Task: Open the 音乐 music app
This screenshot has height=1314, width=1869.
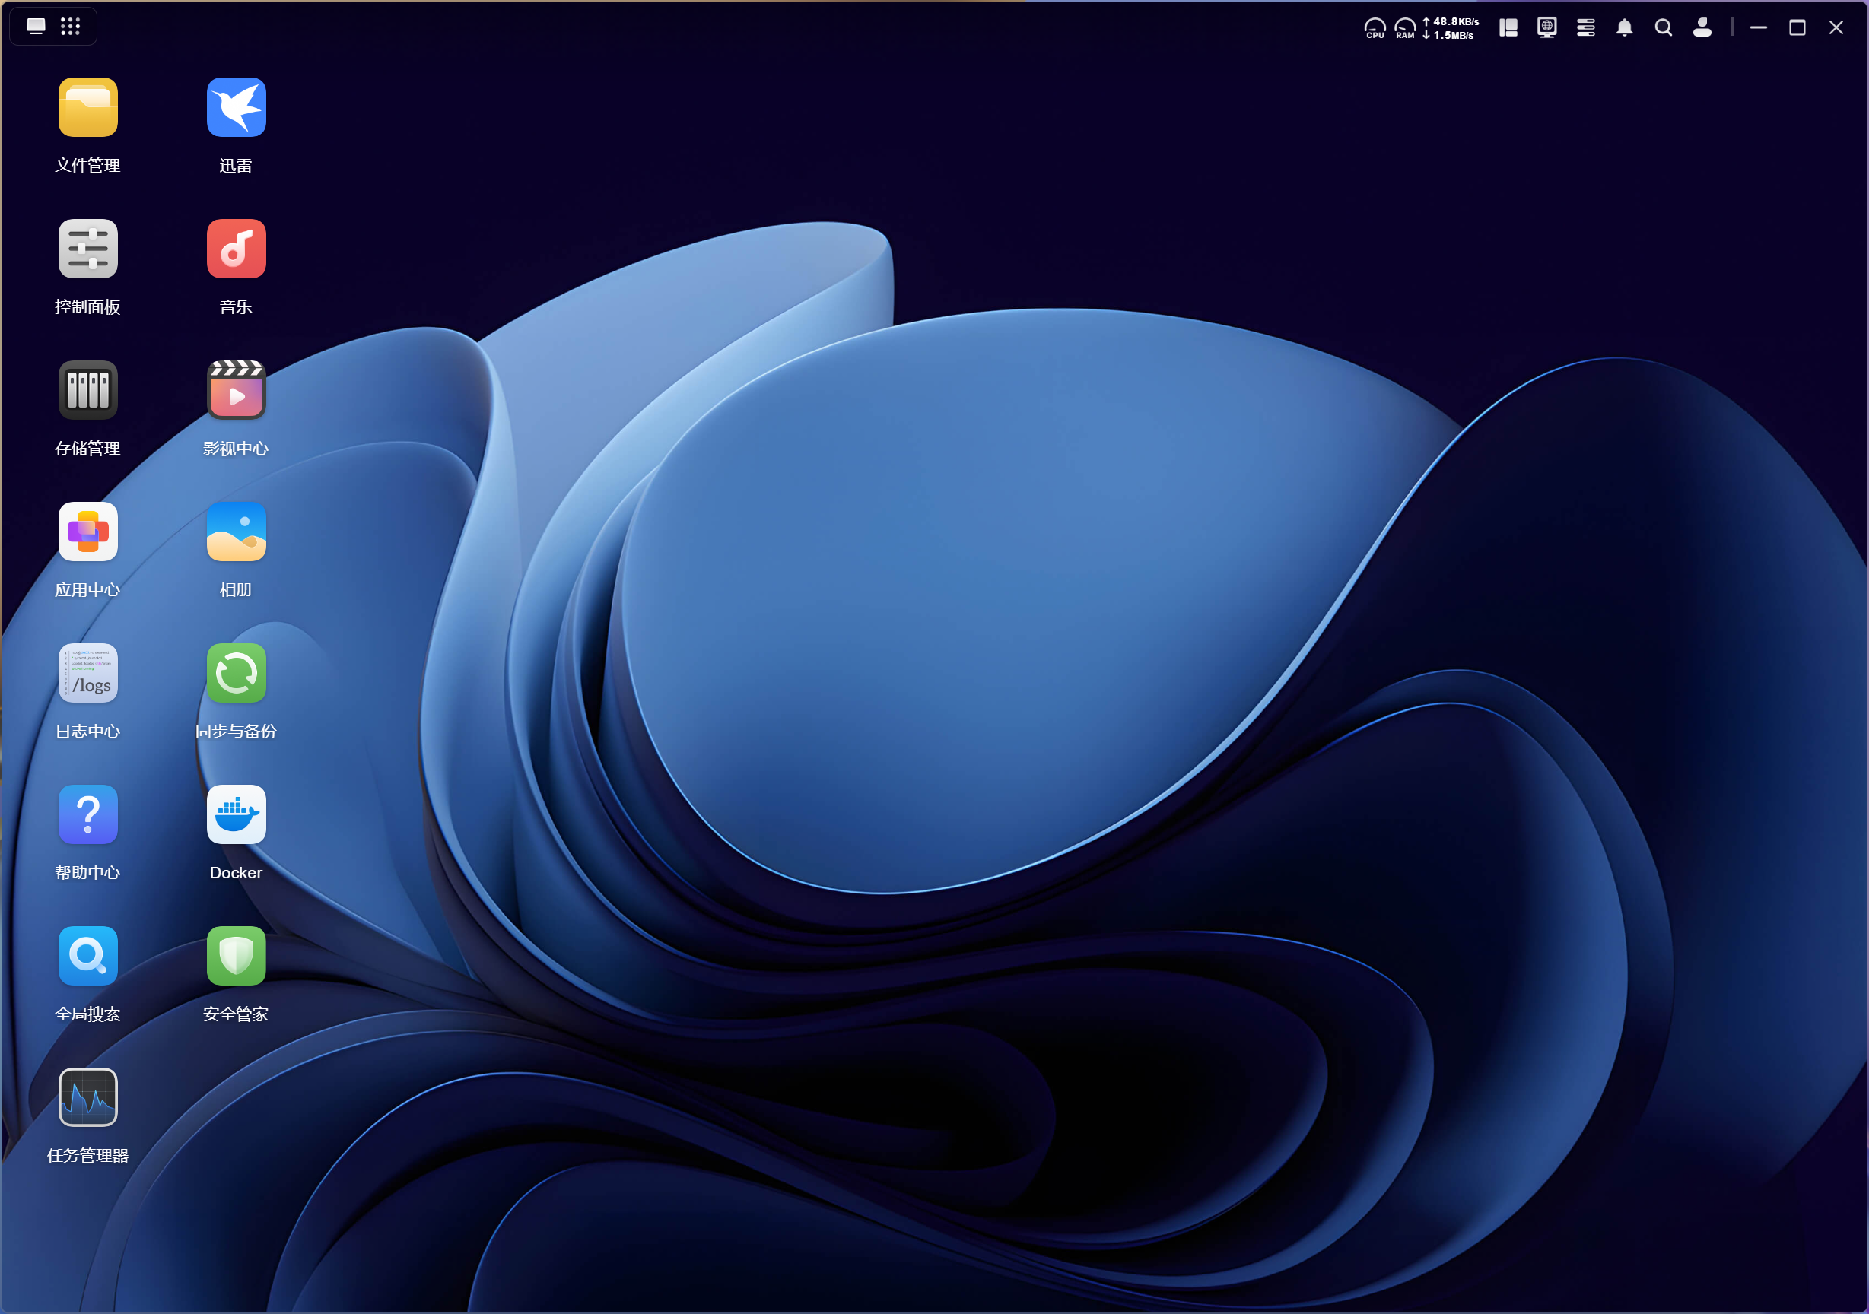Action: tap(236, 249)
